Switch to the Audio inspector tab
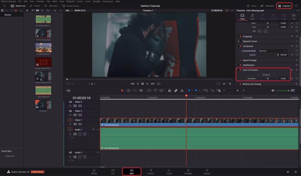The image size is (301, 176). click(x=252, y=17)
